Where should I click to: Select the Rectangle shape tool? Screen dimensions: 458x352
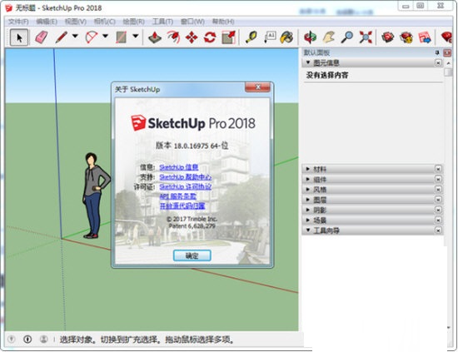(x=122, y=37)
